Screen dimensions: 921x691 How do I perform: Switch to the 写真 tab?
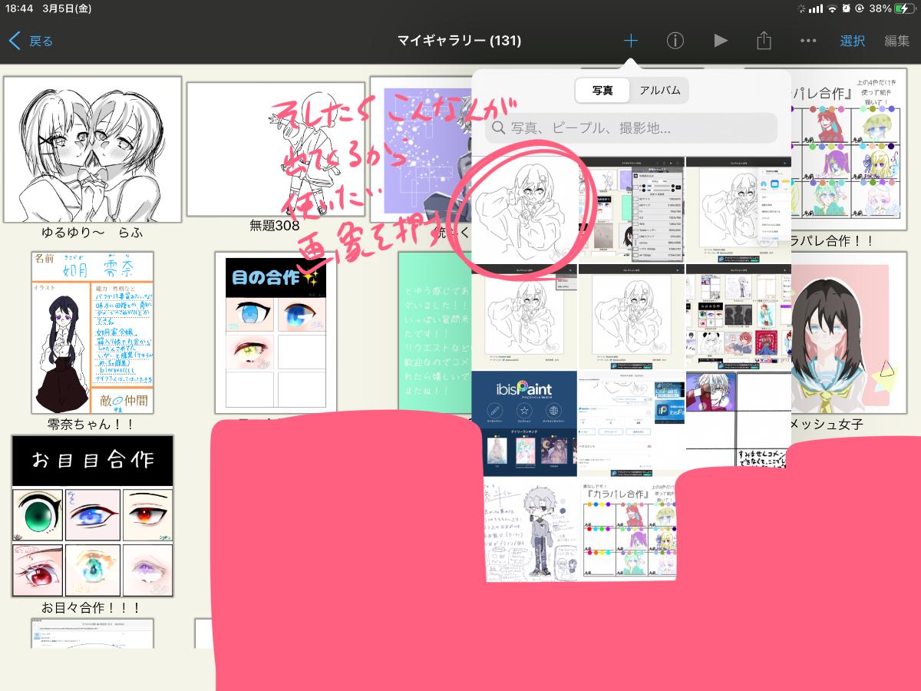pos(602,90)
